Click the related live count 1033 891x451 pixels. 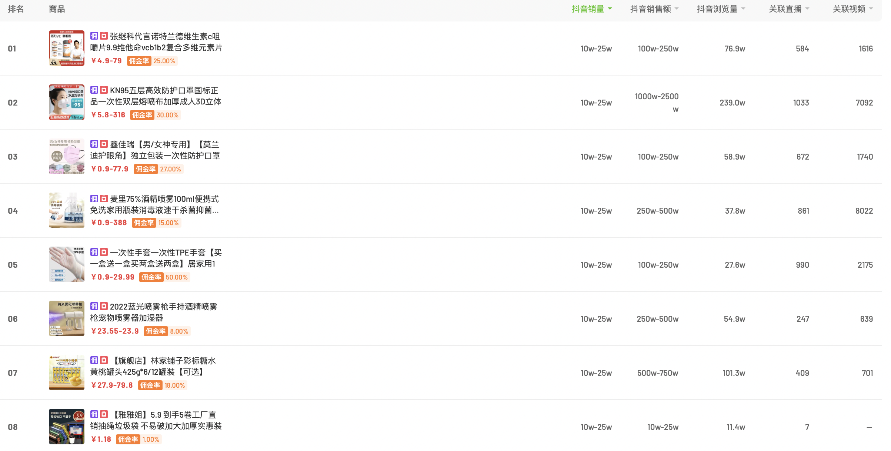point(801,103)
